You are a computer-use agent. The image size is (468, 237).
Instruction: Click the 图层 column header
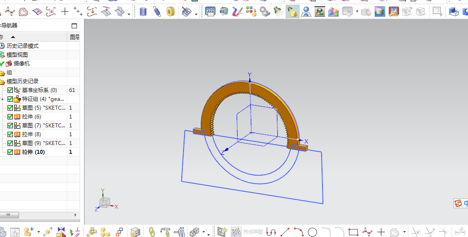[74, 37]
